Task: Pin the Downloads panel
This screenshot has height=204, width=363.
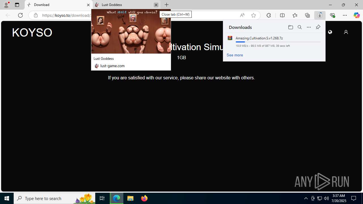Action: (x=318, y=27)
